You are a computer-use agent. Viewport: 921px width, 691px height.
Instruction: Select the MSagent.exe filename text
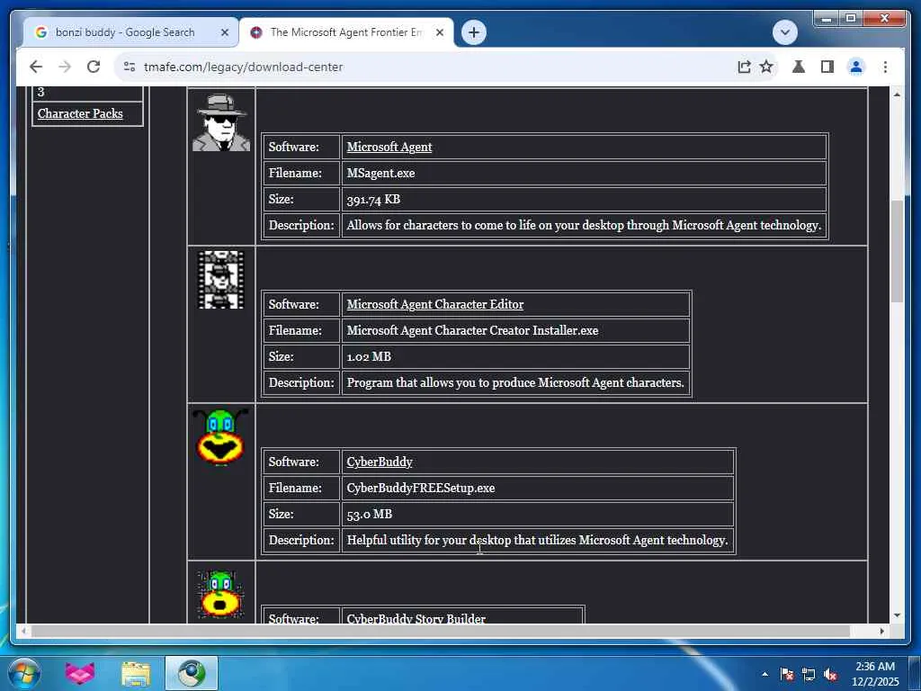[x=380, y=174]
